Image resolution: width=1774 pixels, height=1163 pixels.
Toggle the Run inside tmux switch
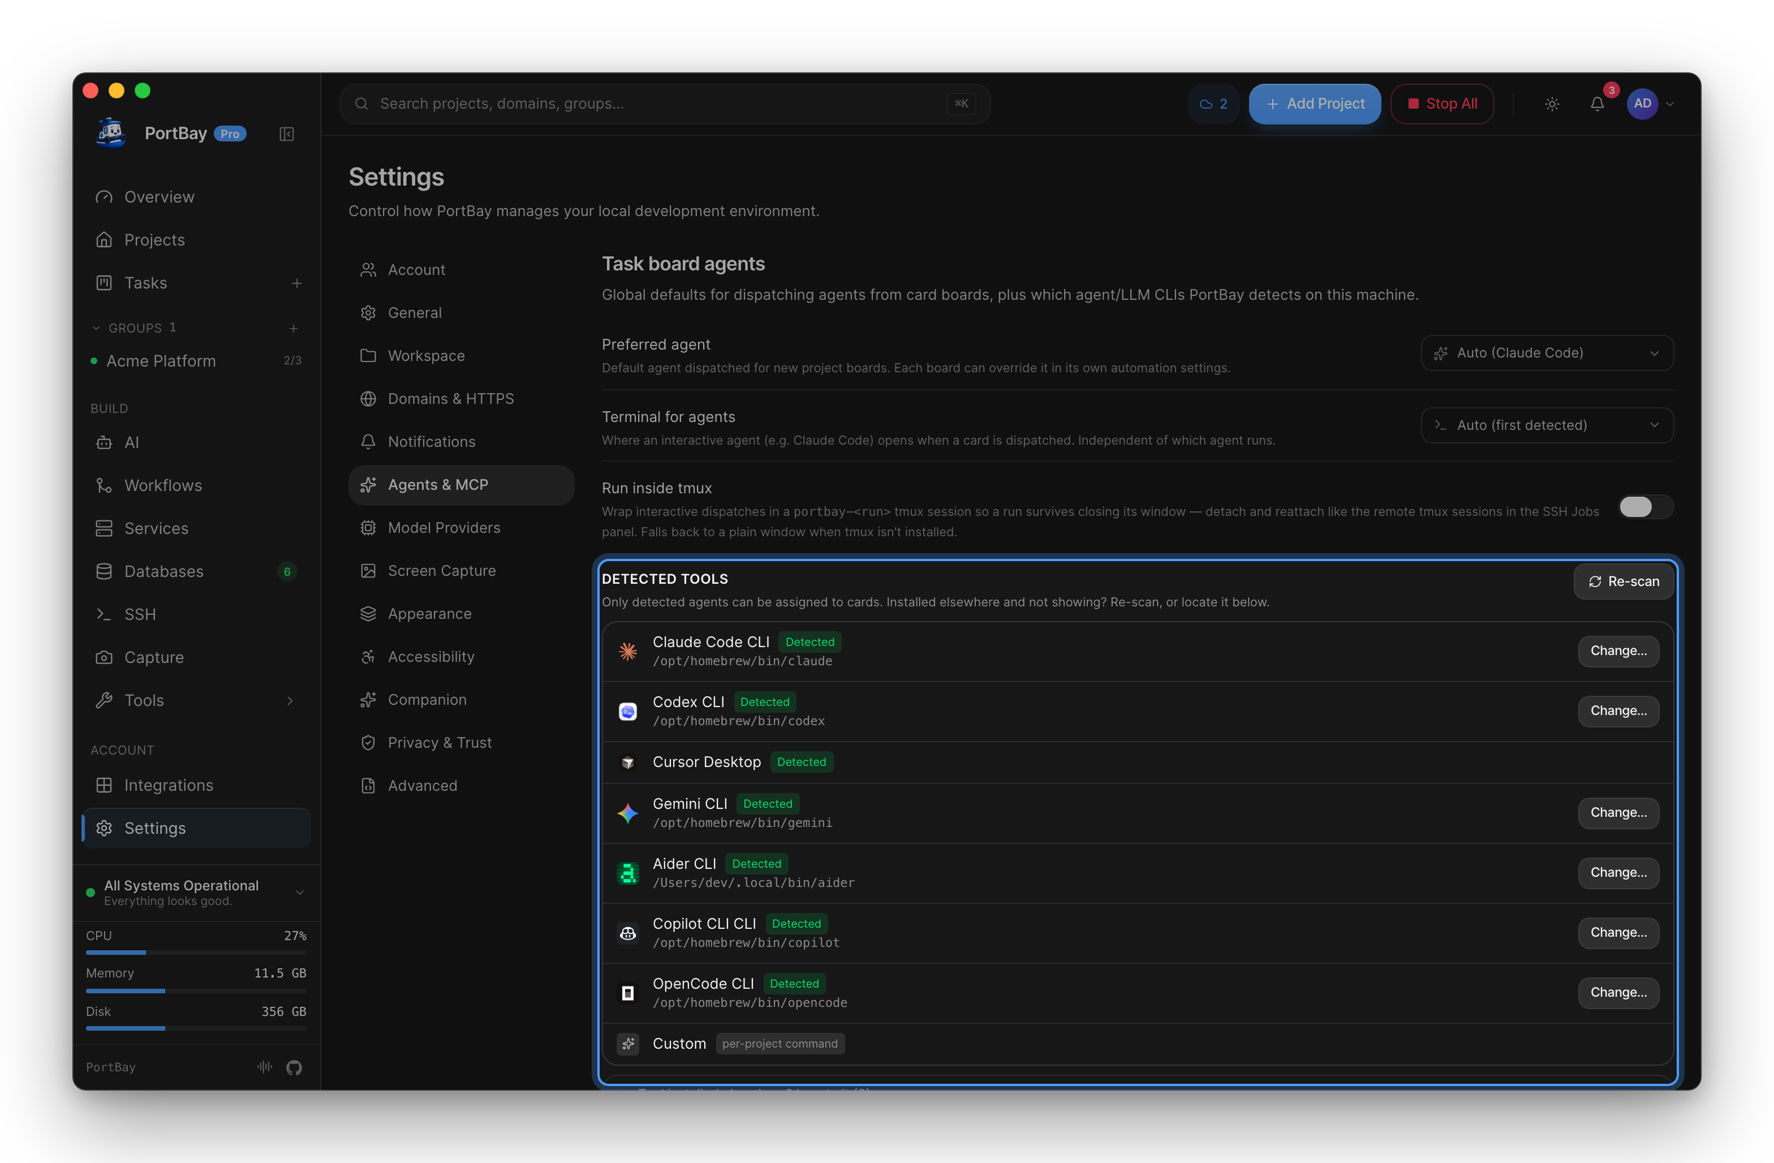[1646, 508]
